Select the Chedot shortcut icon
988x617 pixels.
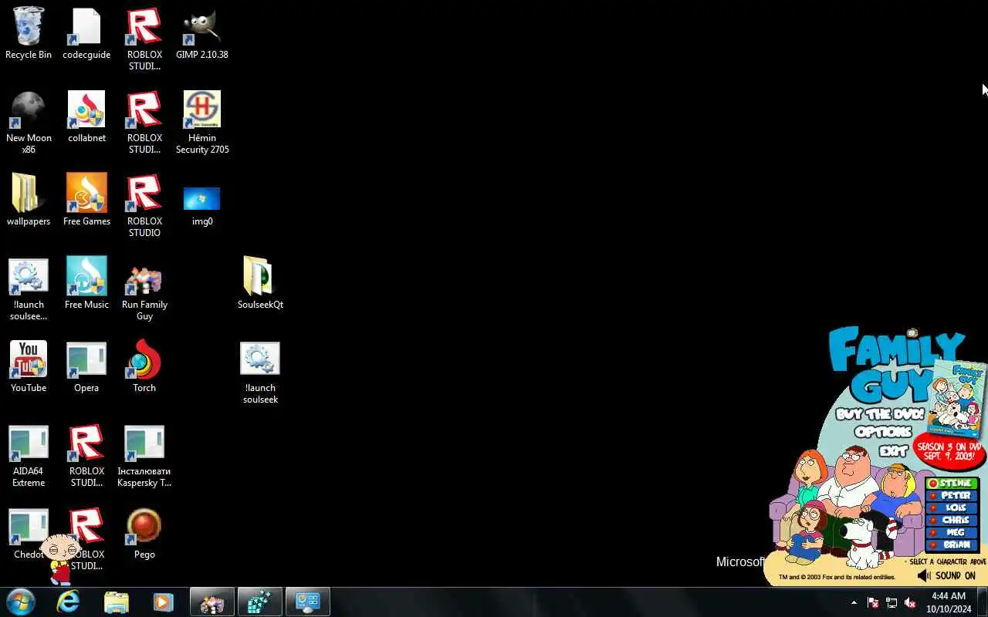29,534
